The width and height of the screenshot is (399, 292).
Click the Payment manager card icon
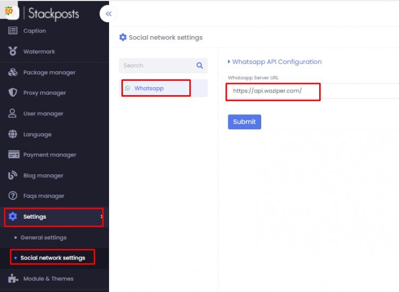(x=14, y=154)
